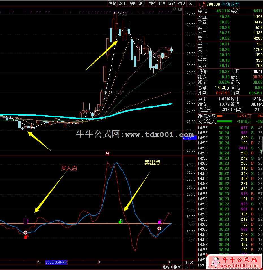
Task: Click the 卖一 ask price 30.22
Action: tap(224, 38)
